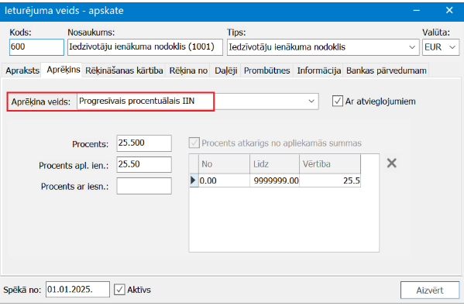Switch to the Apraksts tab
Screen dimensions: 464x306
point(22,70)
